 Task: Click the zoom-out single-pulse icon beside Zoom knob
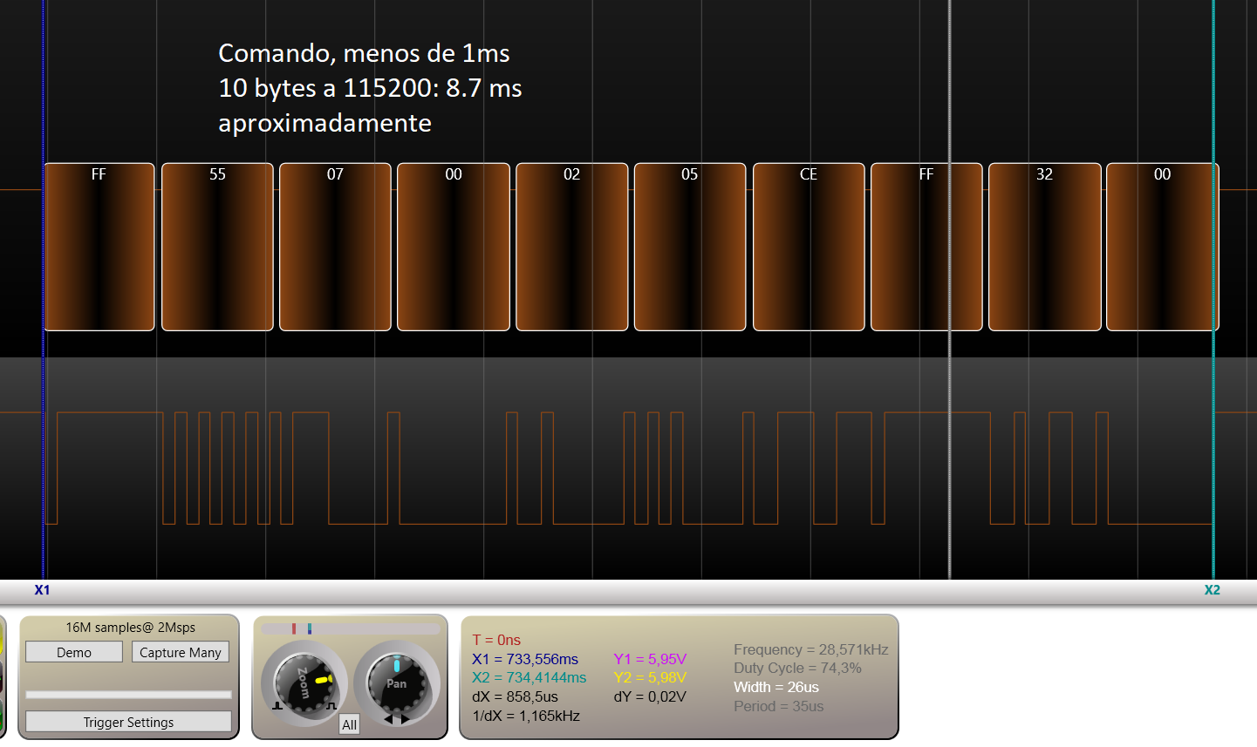coord(277,705)
